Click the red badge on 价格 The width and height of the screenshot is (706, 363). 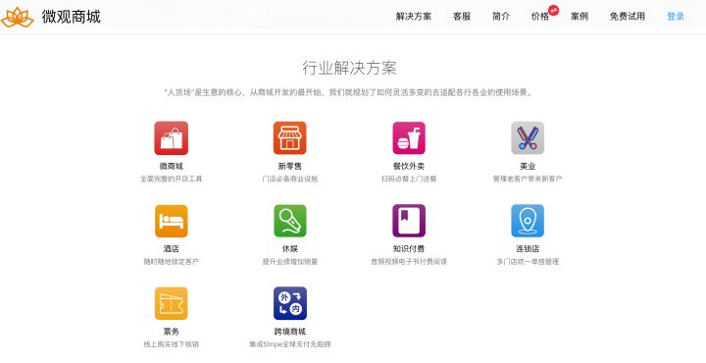pos(553,10)
